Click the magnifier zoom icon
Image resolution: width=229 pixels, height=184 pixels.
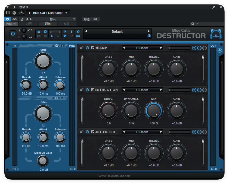click(78, 32)
